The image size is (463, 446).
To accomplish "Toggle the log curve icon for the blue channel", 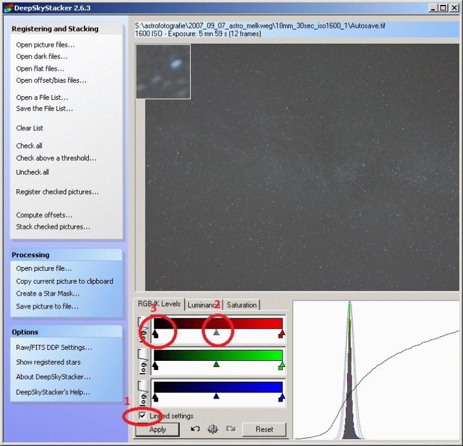I will pos(143,394).
